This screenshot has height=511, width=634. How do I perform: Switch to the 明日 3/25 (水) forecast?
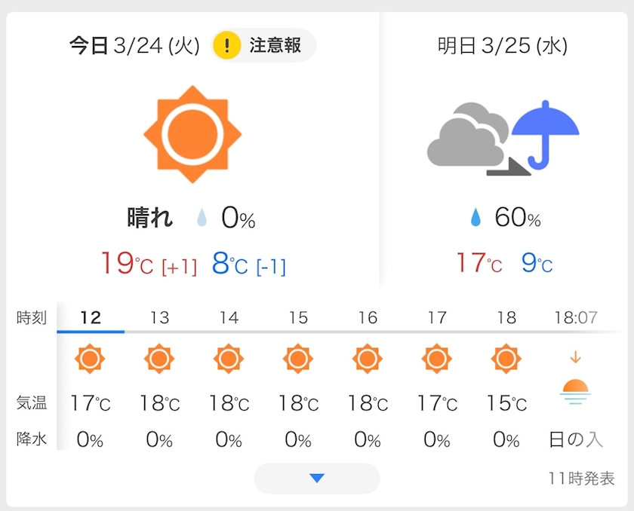(x=503, y=46)
